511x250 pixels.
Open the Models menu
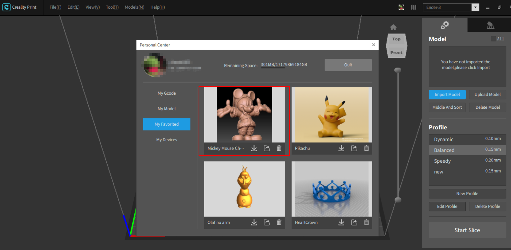134,7
